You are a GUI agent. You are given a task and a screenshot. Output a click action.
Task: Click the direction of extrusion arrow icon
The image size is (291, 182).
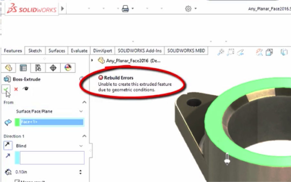click(8, 156)
